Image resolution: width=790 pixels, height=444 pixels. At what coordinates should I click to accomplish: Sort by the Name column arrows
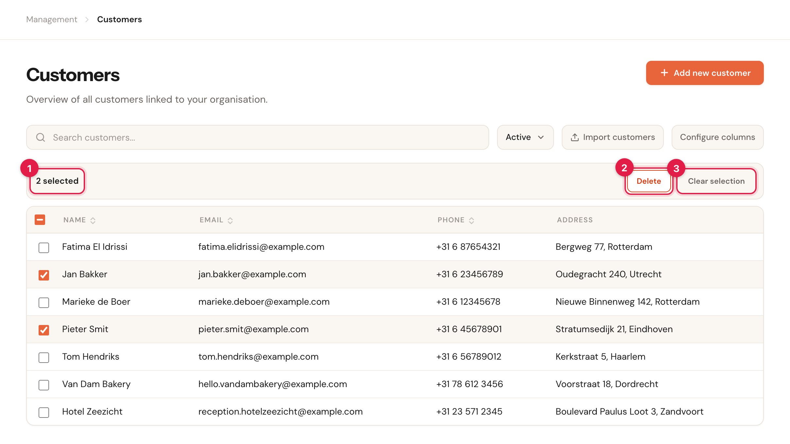(x=93, y=221)
